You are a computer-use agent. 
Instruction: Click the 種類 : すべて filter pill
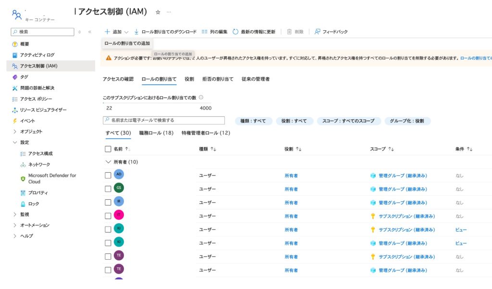point(253,121)
